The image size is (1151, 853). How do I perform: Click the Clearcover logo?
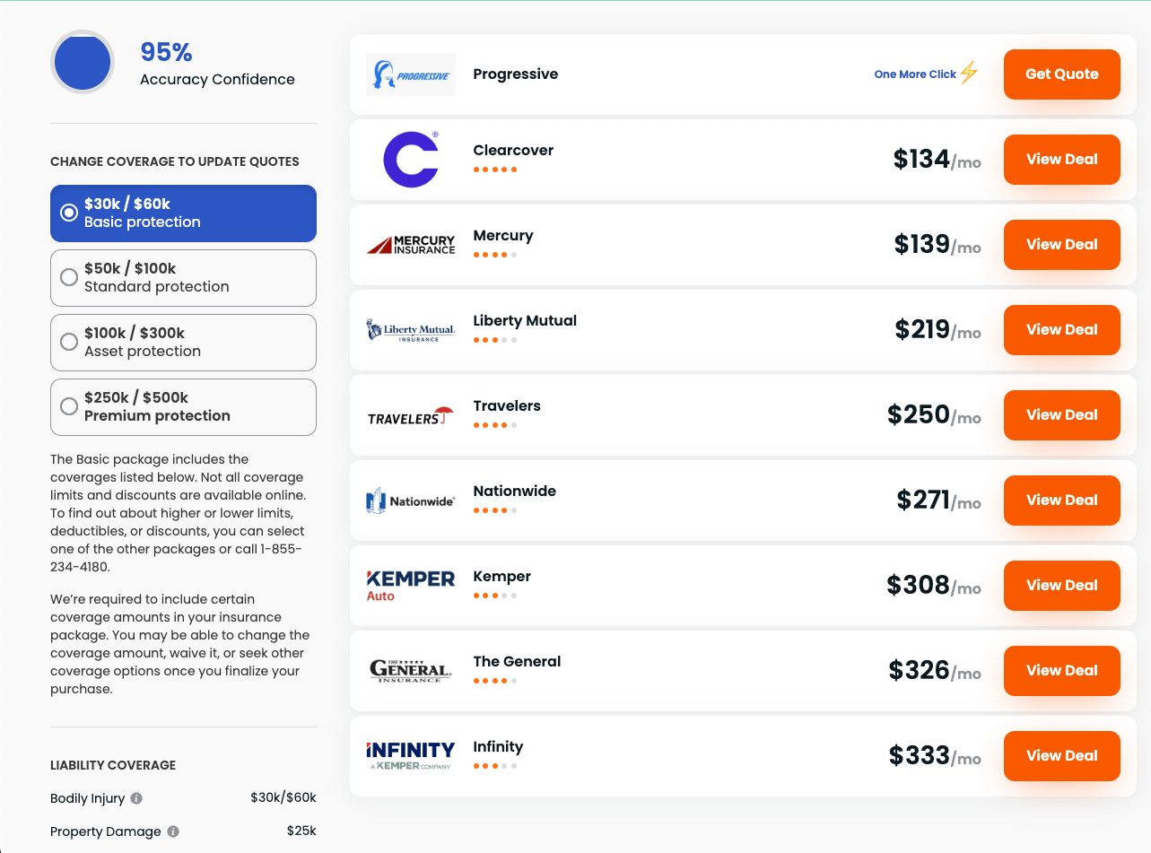coord(411,159)
